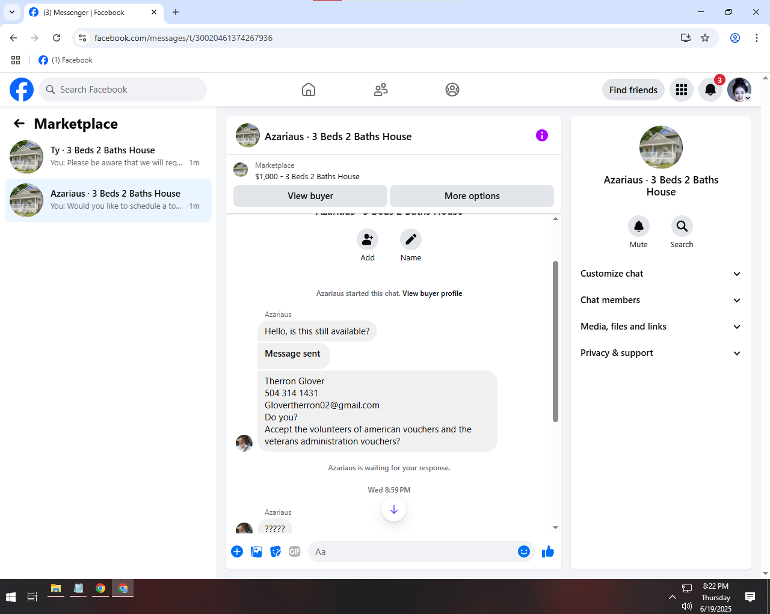Open the Chrome tab search dropdown
770x614 pixels.
12,12
